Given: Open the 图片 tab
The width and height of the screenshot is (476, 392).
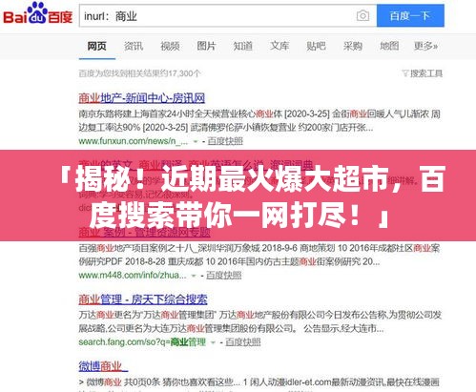Looking at the screenshot, I should pos(206,47).
